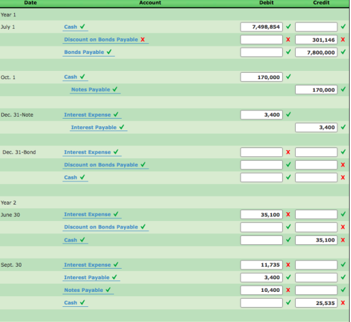
Task: Open June 30 Interest Expense dropdown
Action: pyautogui.click(x=92, y=215)
